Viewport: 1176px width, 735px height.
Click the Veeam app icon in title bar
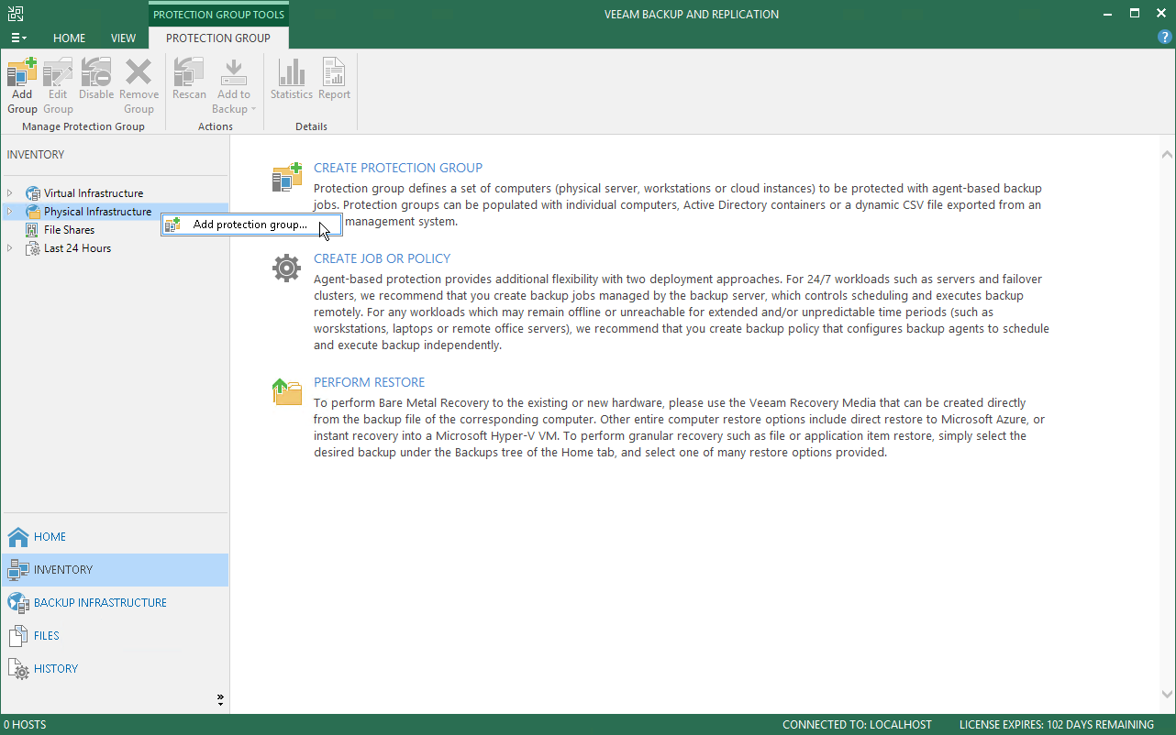click(x=16, y=14)
